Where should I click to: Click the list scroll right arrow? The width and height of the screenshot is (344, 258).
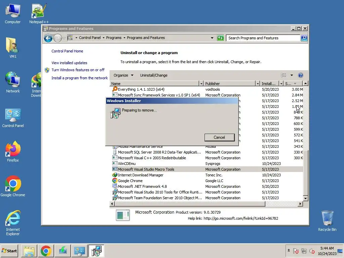[x=300, y=204]
